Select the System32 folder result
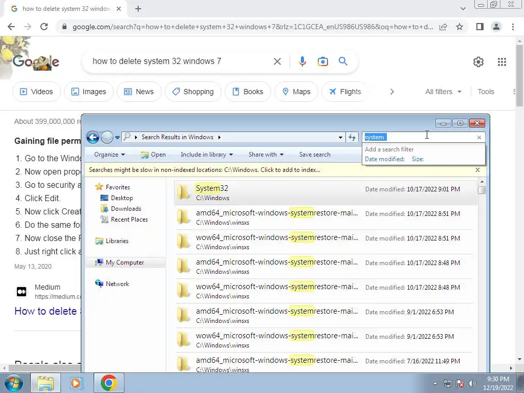This screenshot has height=393, width=524. point(325,192)
